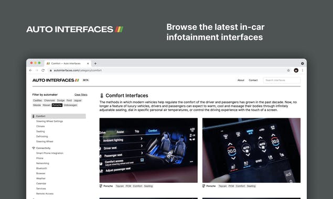Click the Clear filters link
This screenshot has height=199, width=333.
click(81, 95)
